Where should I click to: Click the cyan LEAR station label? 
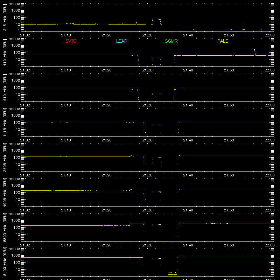click(121, 41)
